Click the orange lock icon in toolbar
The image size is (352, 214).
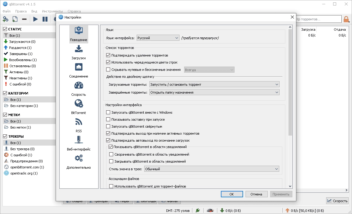(347, 19)
